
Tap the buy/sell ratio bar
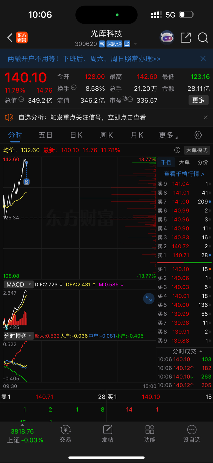pyautogui.click(x=184, y=262)
